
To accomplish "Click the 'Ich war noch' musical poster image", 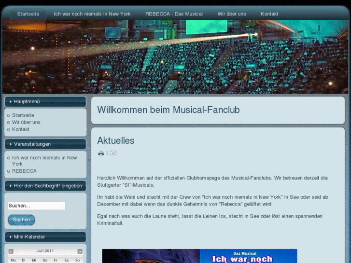I will [x=249, y=256].
